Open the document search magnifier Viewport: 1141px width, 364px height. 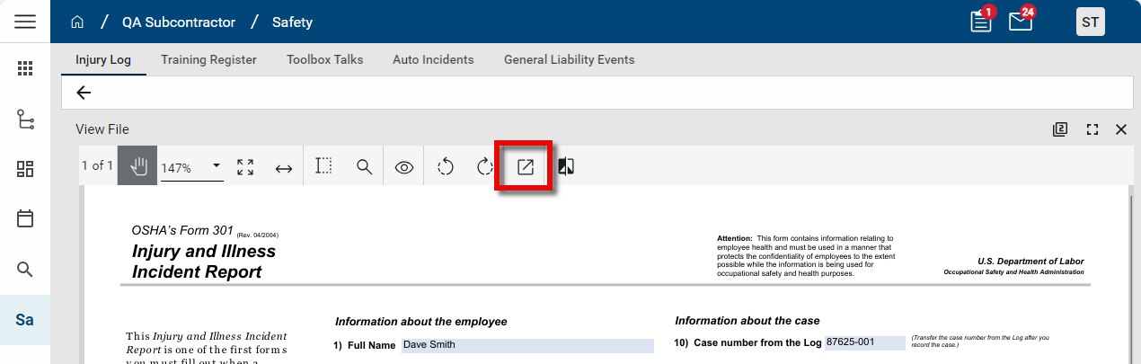pyautogui.click(x=364, y=167)
